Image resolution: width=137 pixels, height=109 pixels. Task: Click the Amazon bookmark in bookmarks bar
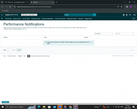5,11
